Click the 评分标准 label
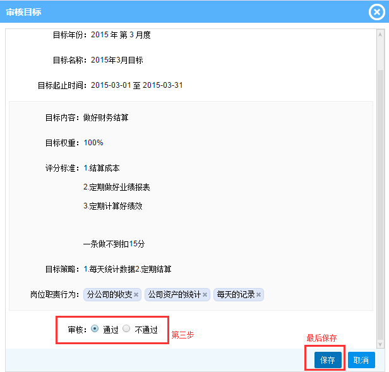This screenshot has height=372, width=389. [x=62, y=168]
